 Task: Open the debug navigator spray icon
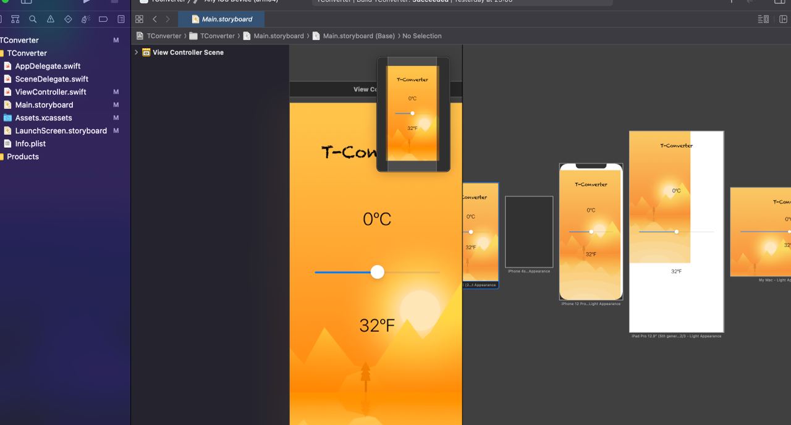pyautogui.click(x=86, y=19)
